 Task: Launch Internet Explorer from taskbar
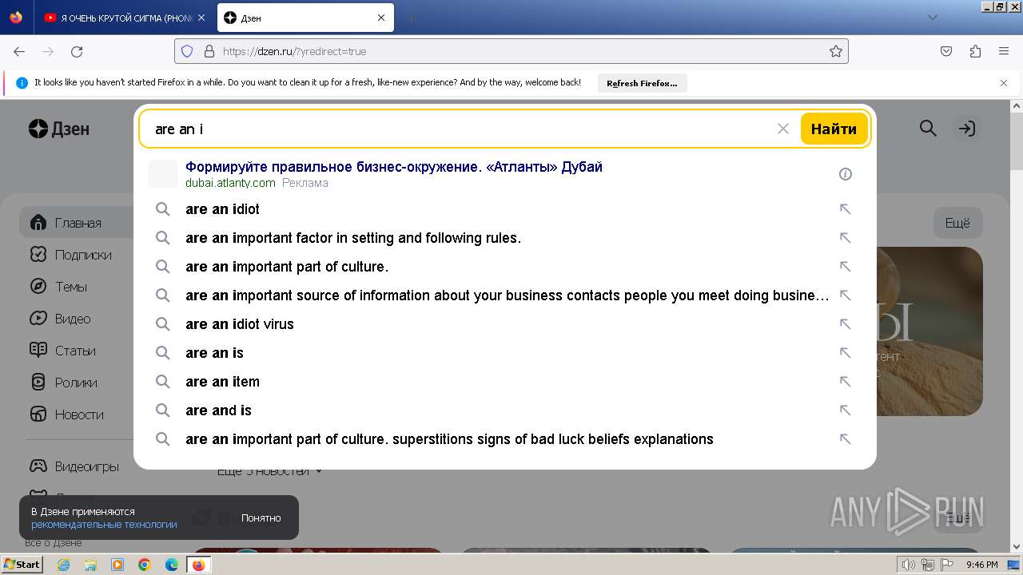pos(63,565)
